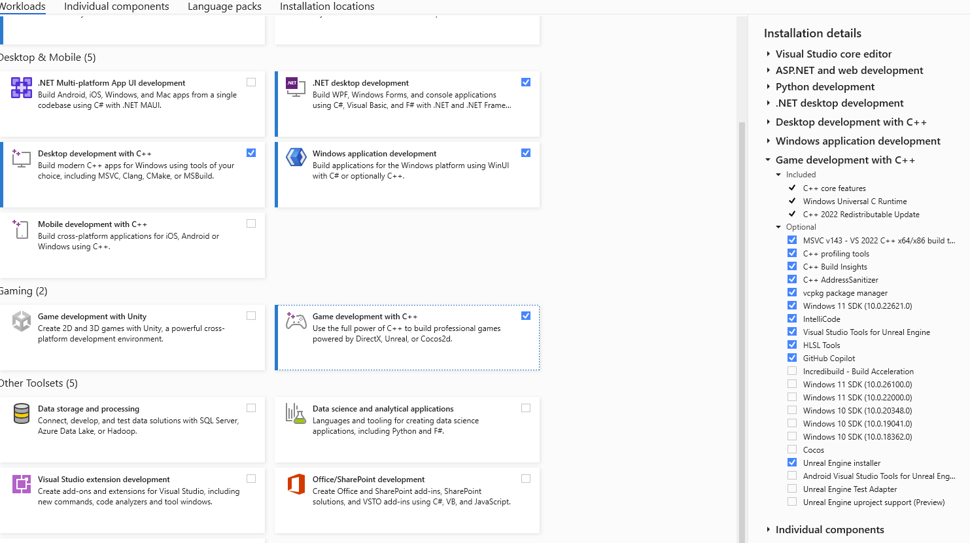Uncheck vcpkg package manager option
This screenshot has width=970, height=543.
pos(792,292)
